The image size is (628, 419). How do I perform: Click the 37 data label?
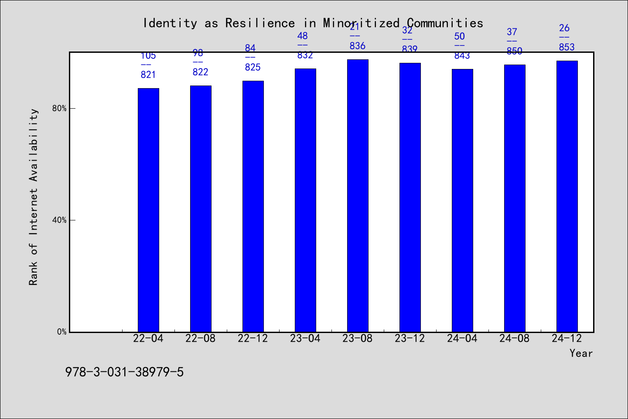pos(512,32)
